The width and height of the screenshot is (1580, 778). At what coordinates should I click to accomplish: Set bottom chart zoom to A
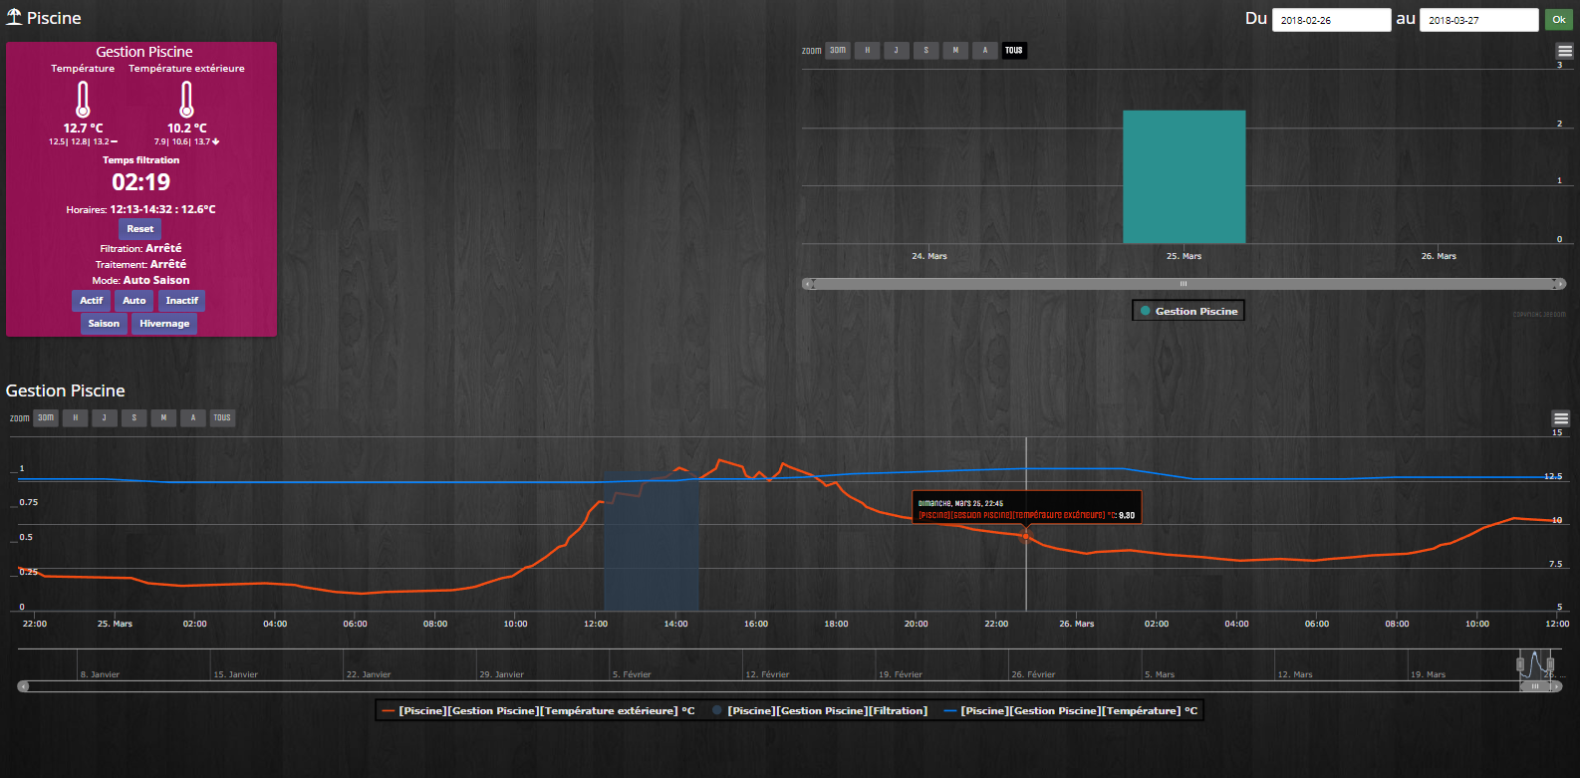192,418
